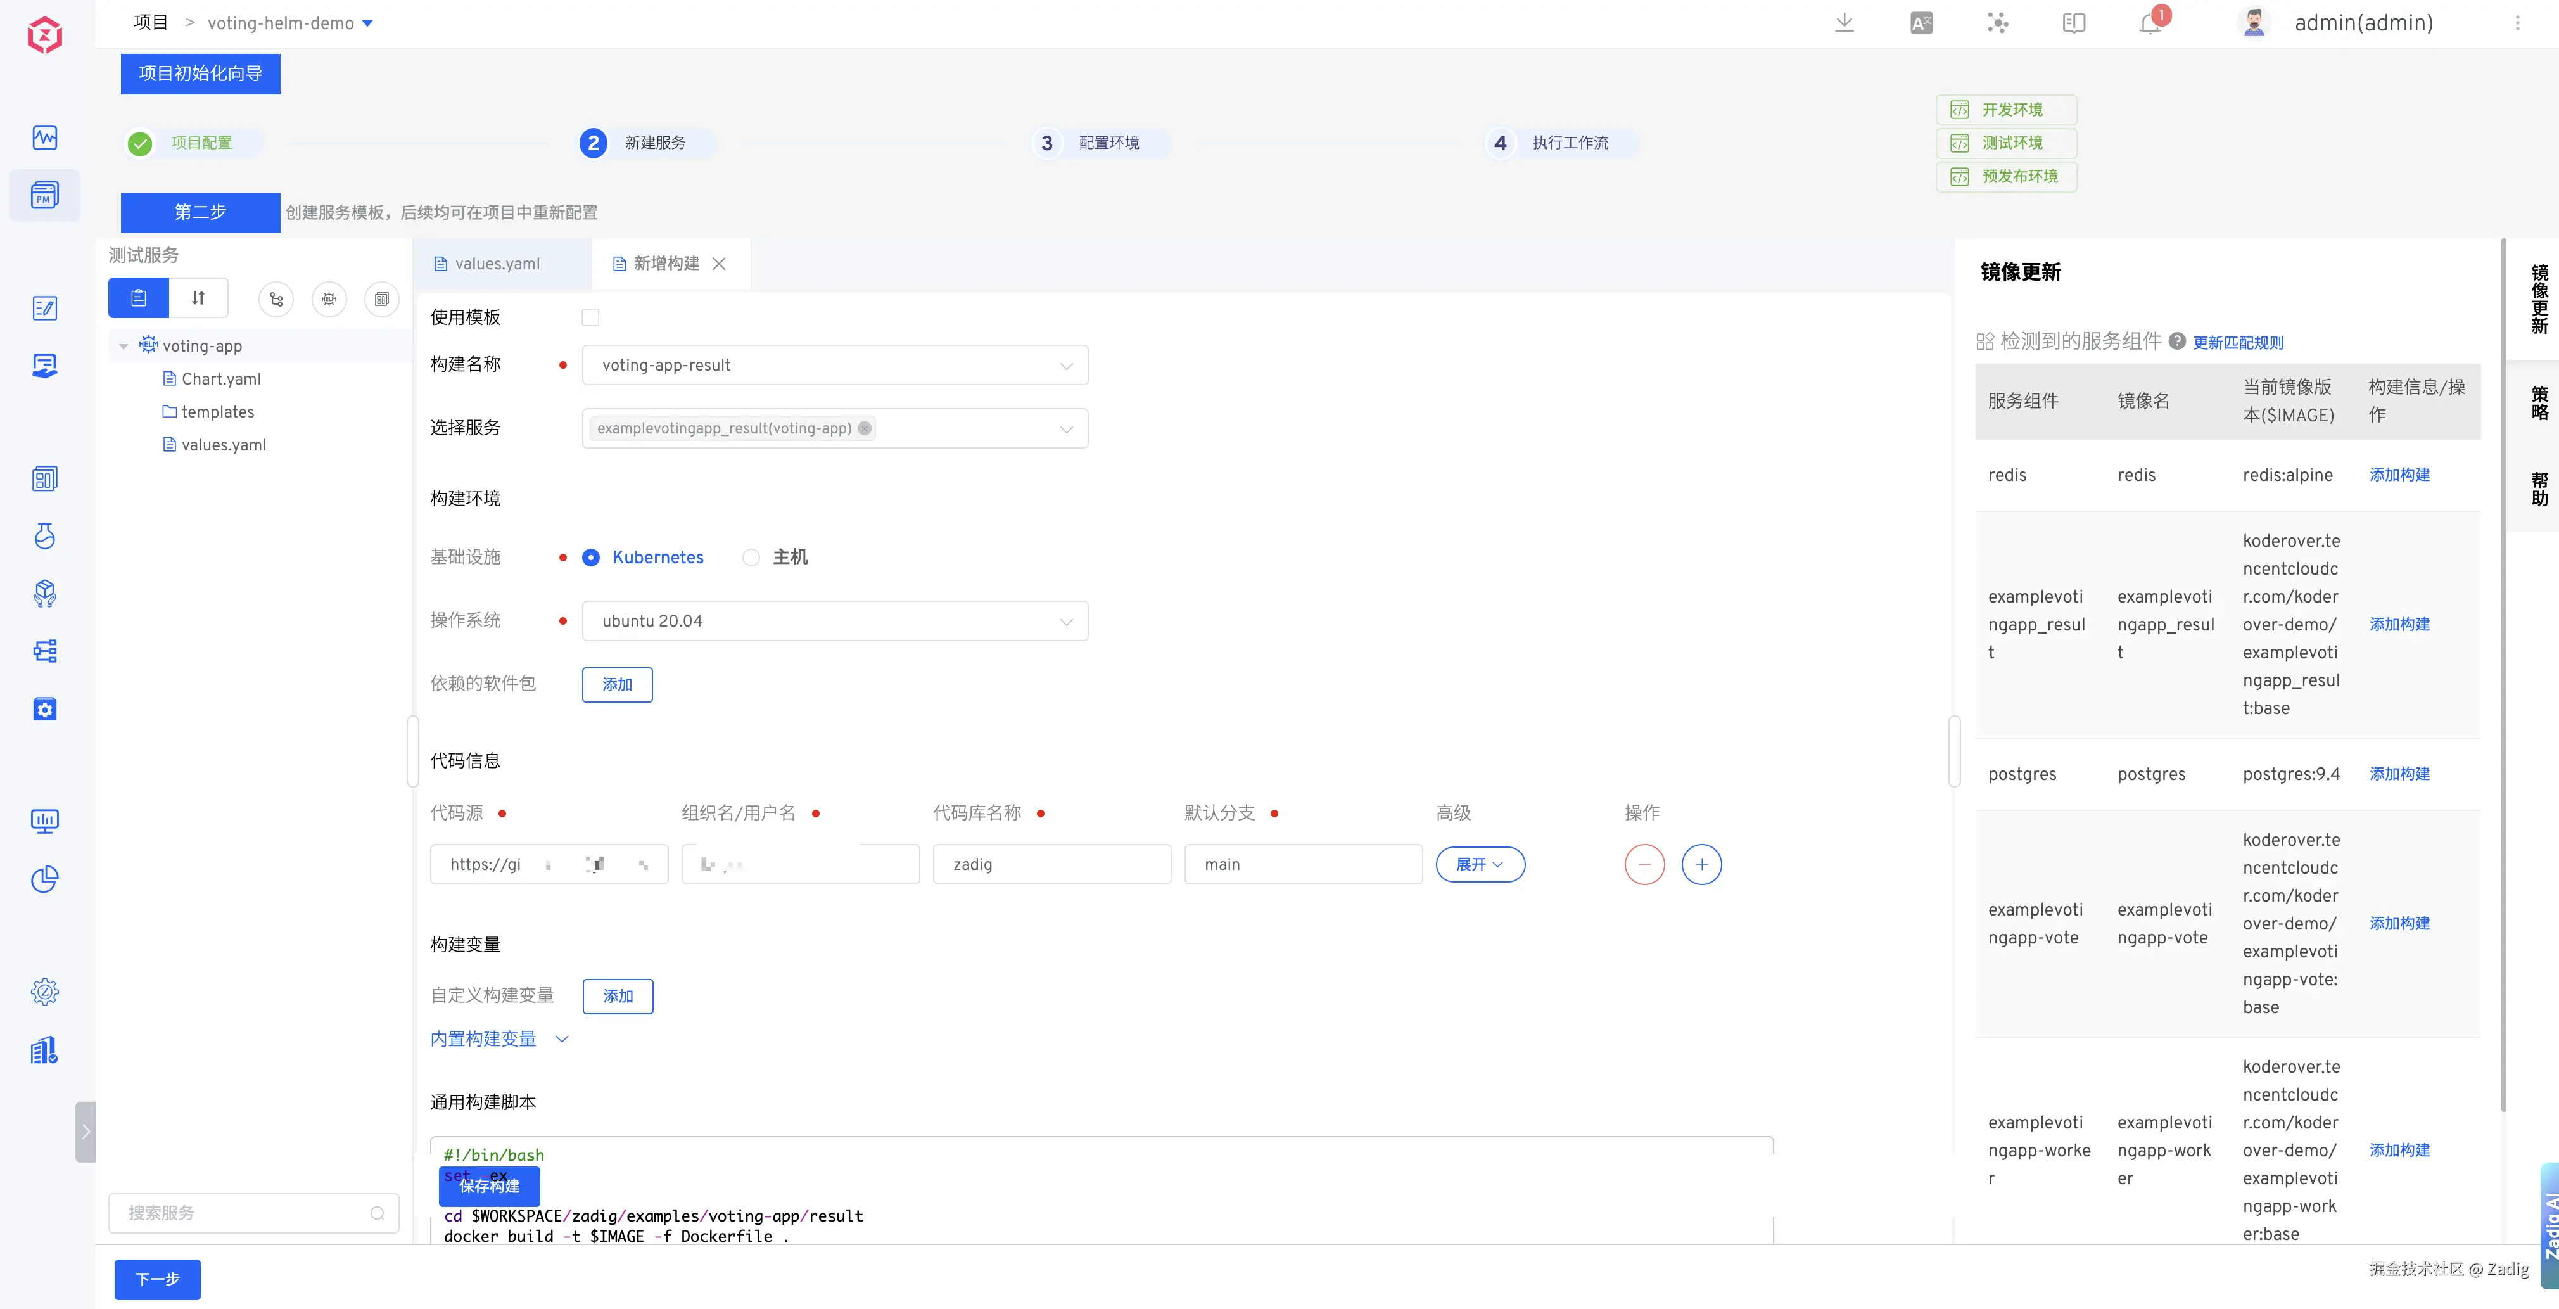
Task: Open the pencil-and-list icon in the sidebar
Action: point(45,308)
